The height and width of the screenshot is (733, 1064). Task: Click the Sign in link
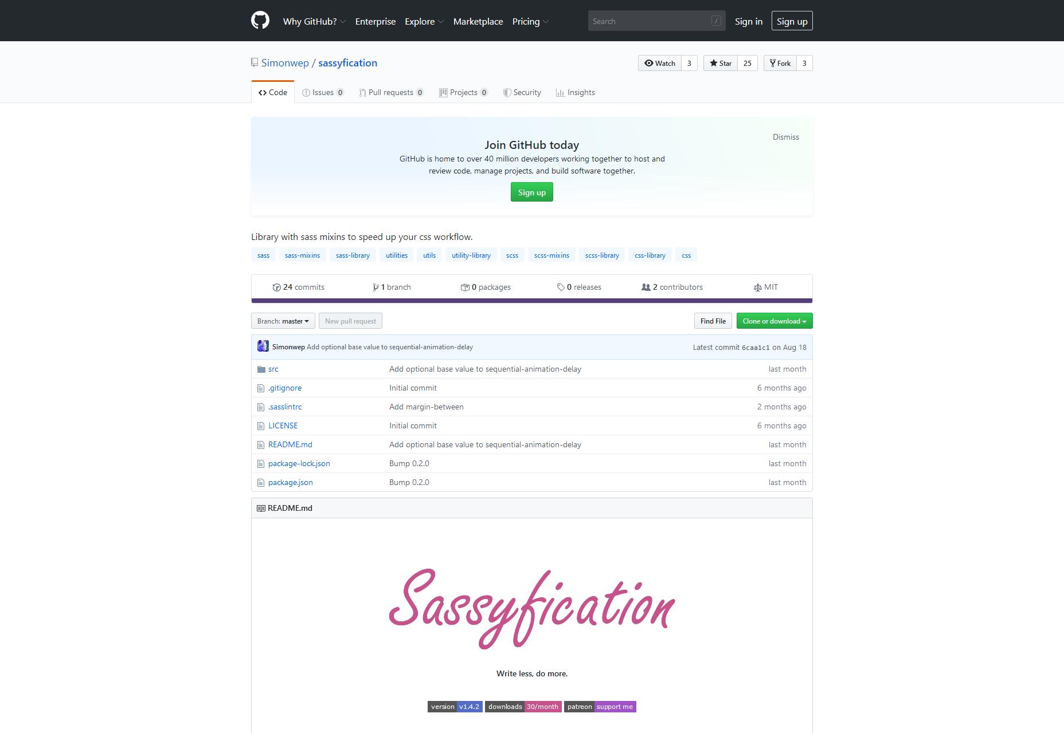[x=749, y=21]
